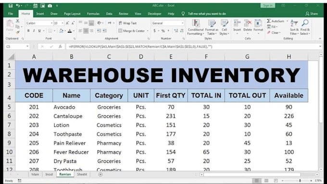The width and height of the screenshot is (327, 184).
Task: Click the Select All corner triangle
Action: click(x=11, y=57)
